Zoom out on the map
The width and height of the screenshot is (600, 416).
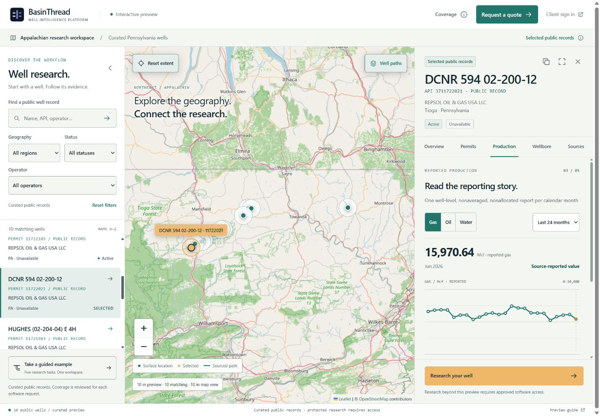(144, 347)
